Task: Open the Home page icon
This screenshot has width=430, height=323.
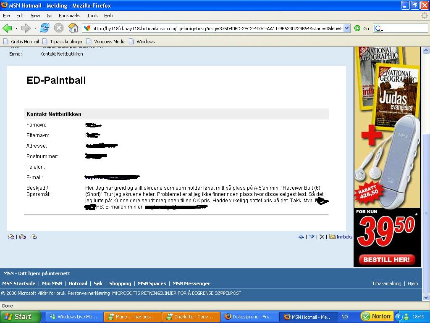Action: coord(73,28)
